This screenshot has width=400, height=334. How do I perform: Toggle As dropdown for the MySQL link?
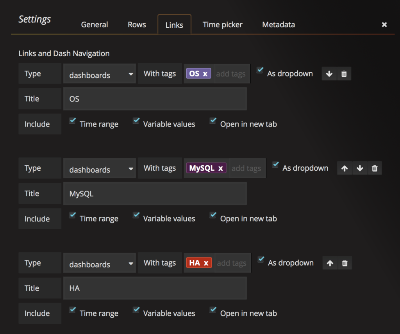click(x=275, y=165)
